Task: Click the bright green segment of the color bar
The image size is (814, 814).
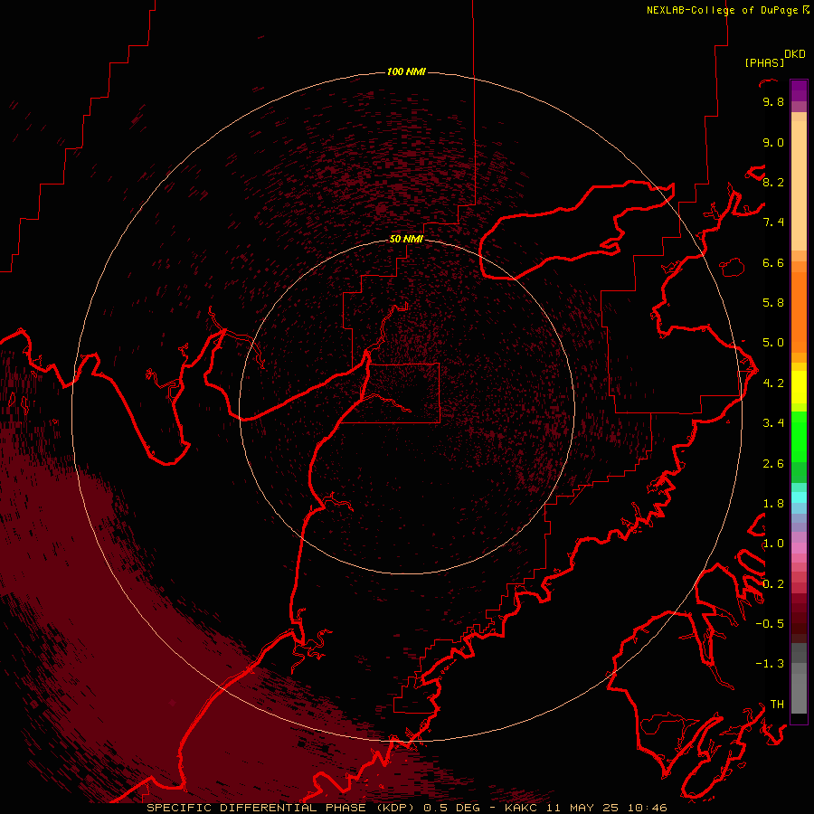Action: (x=799, y=437)
